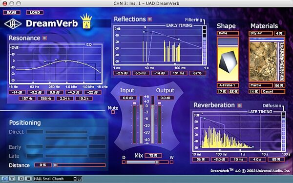Viewport: 293px width, 183px height.
Task: Toggle the plugin power bypass button
Action: point(5,179)
